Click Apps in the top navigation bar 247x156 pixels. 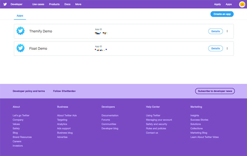229,4
